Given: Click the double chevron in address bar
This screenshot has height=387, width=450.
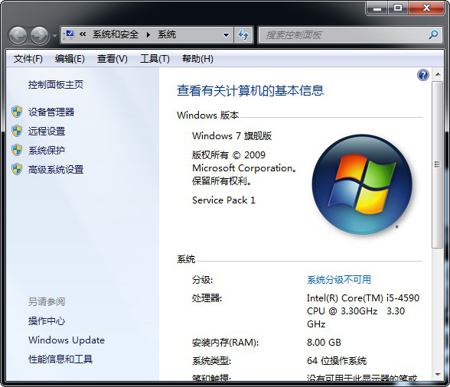Looking at the screenshot, I should coord(83,34).
